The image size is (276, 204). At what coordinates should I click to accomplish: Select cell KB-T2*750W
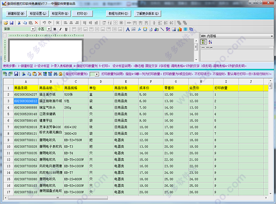point(76,140)
